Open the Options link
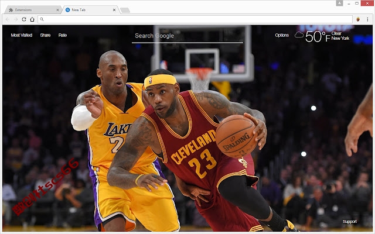375x234 pixels. click(282, 35)
